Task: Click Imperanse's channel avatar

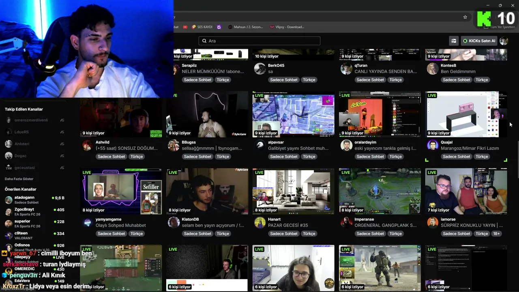Action: click(346, 222)
